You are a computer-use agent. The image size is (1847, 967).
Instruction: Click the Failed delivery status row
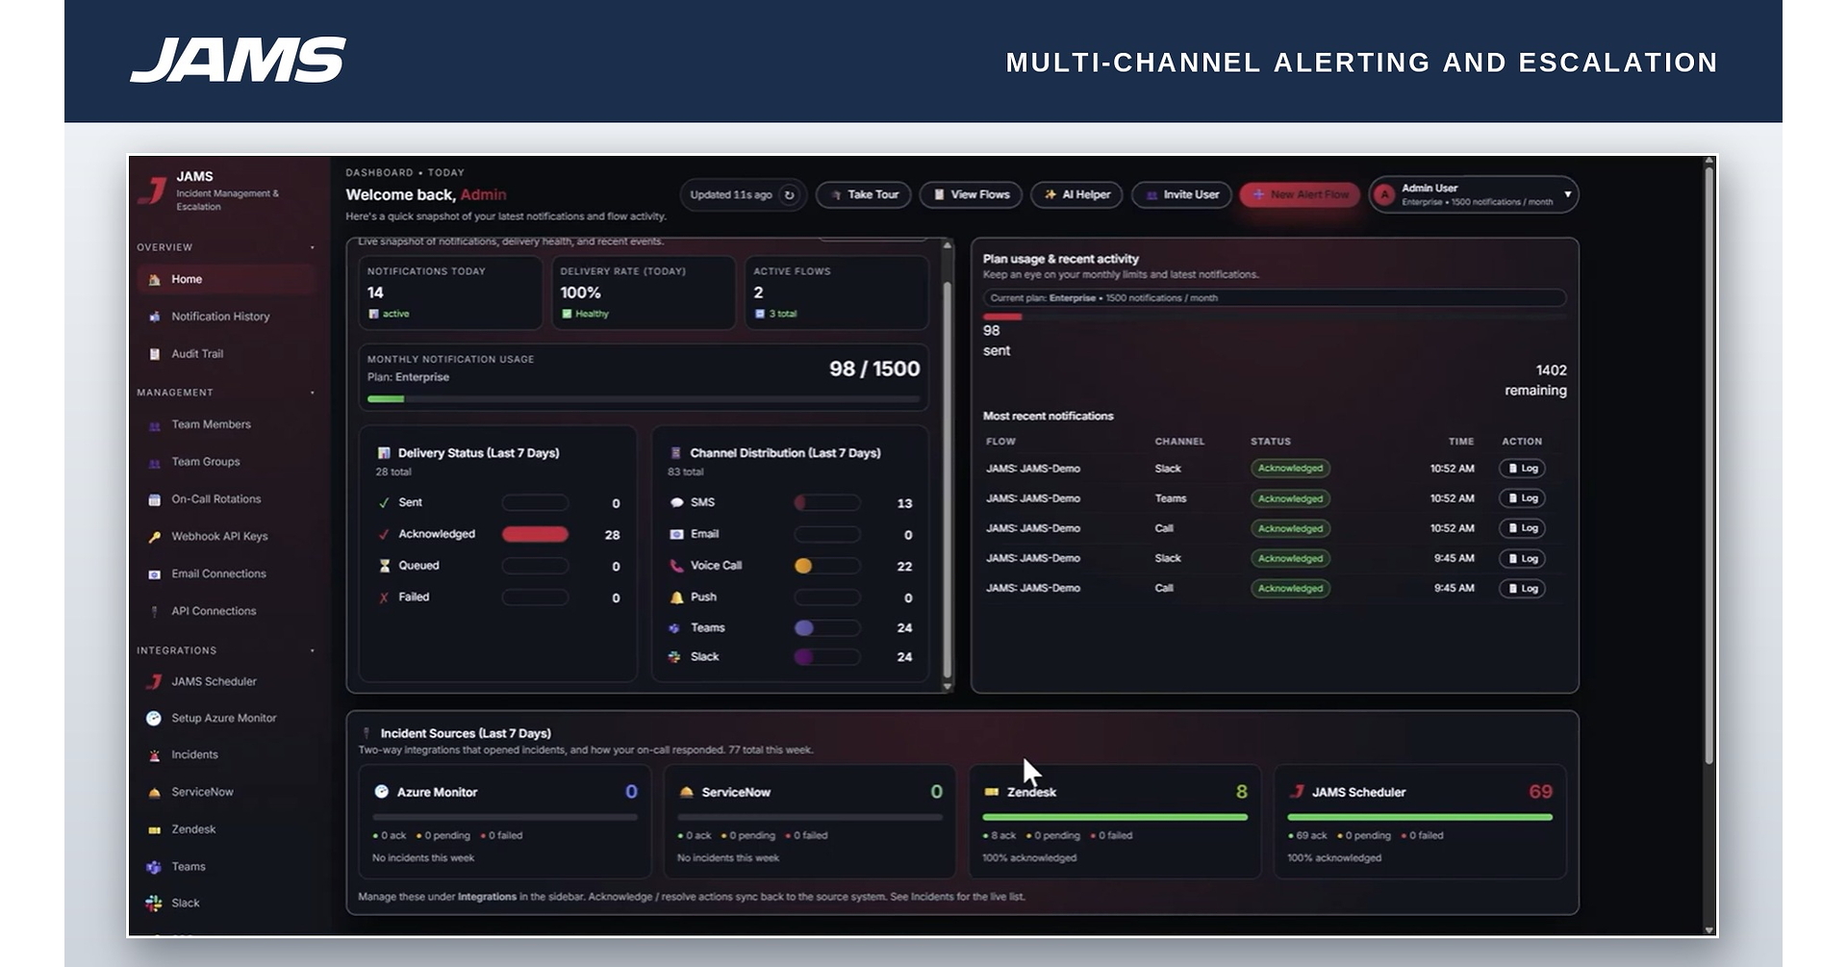click(x=498, y=598)
